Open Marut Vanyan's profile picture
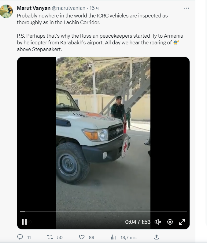Viewport: 207px width, 243px height. [x=6, y=11]
